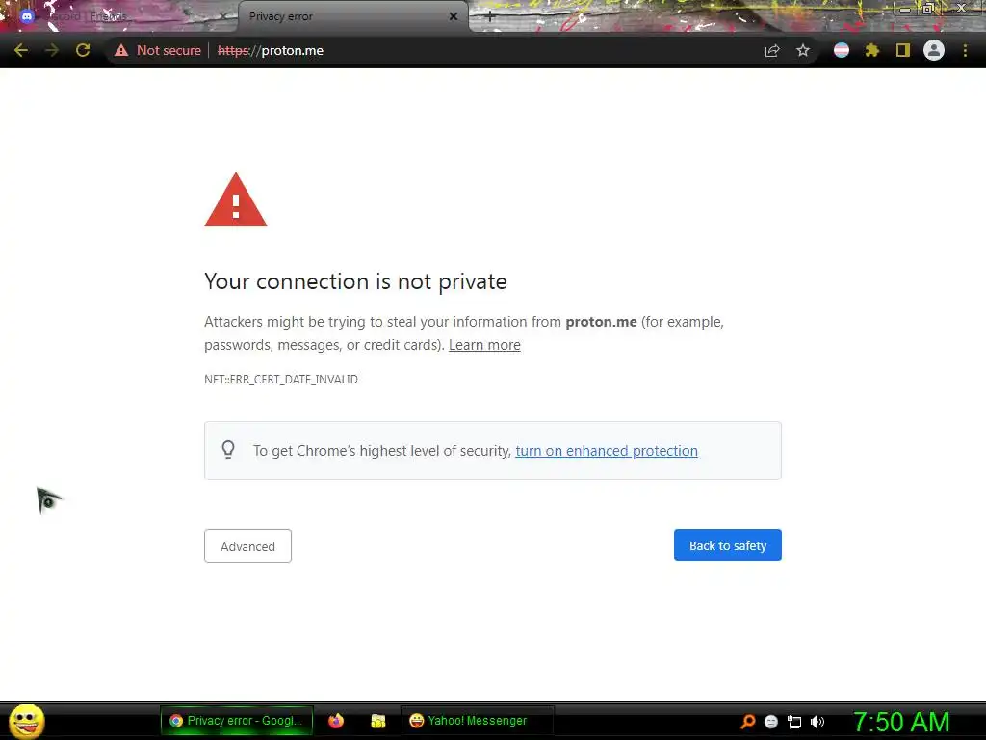Click the 7:50 AM taskbar clock
Viewport: 986px width, 740px height.
(x=901, y=722)
